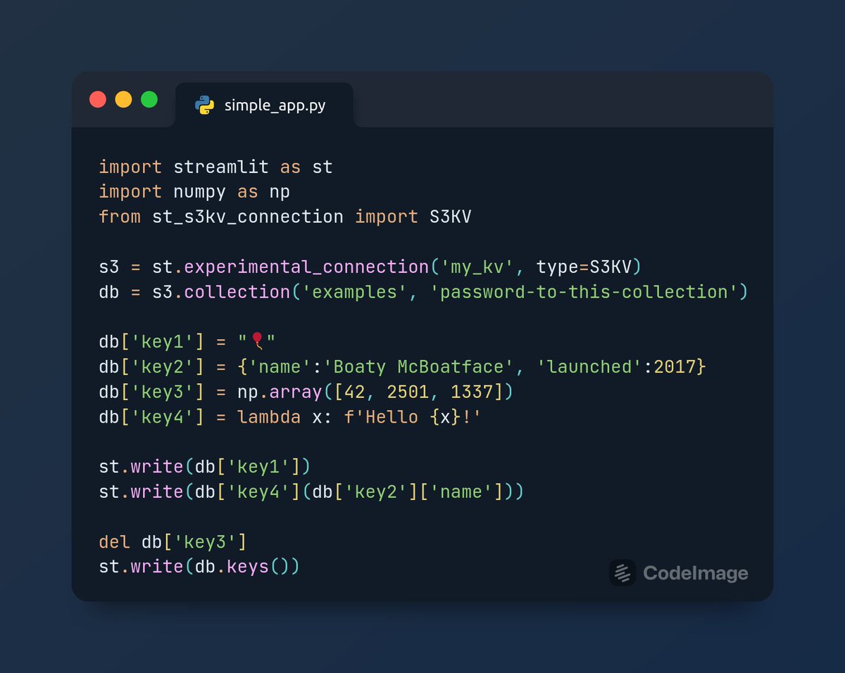Click the green maximize dot

(x=149, y=99)
